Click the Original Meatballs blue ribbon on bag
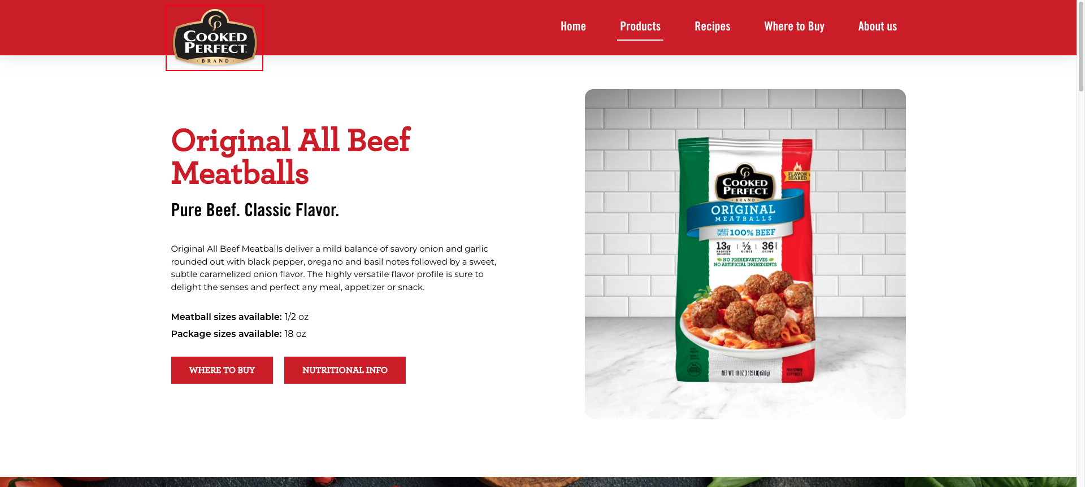 coord(744,213)
